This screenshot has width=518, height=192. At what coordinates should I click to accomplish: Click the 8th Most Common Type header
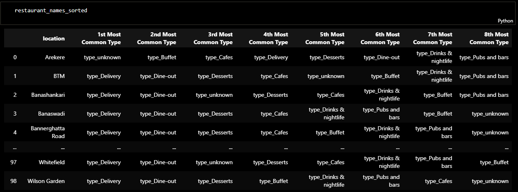tap(489, 38)
